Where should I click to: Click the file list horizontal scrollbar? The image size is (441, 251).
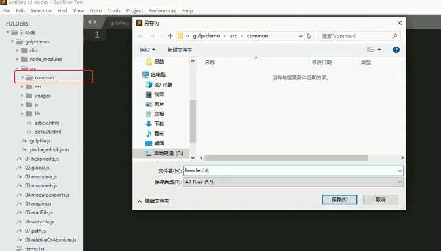coord(286,158)
